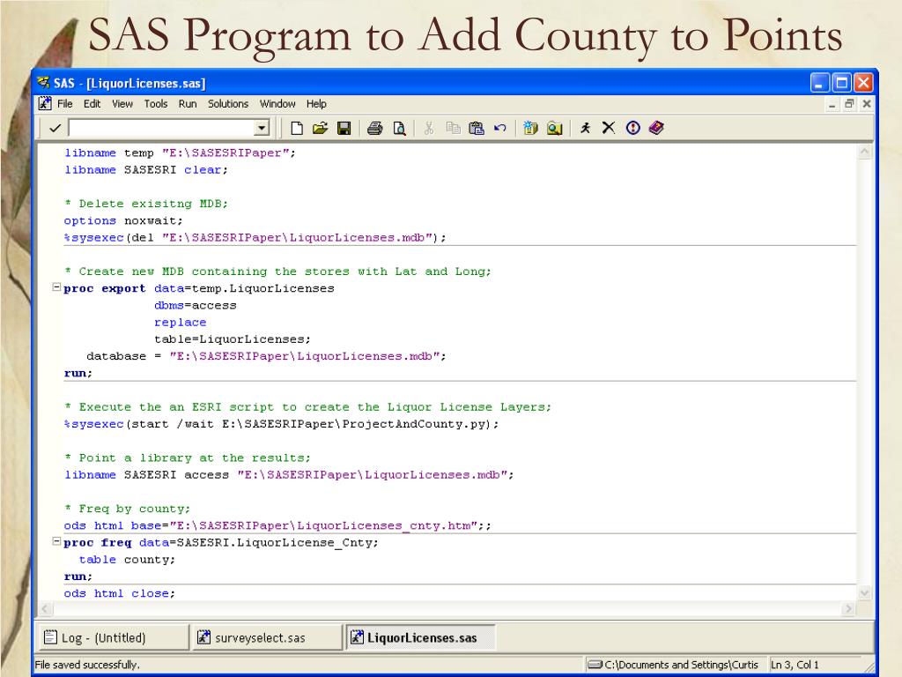This screenshot has width=902, height=677.
Task: Select the LiquorLicenses.sas tab
Action: click(x=420, y=637)
